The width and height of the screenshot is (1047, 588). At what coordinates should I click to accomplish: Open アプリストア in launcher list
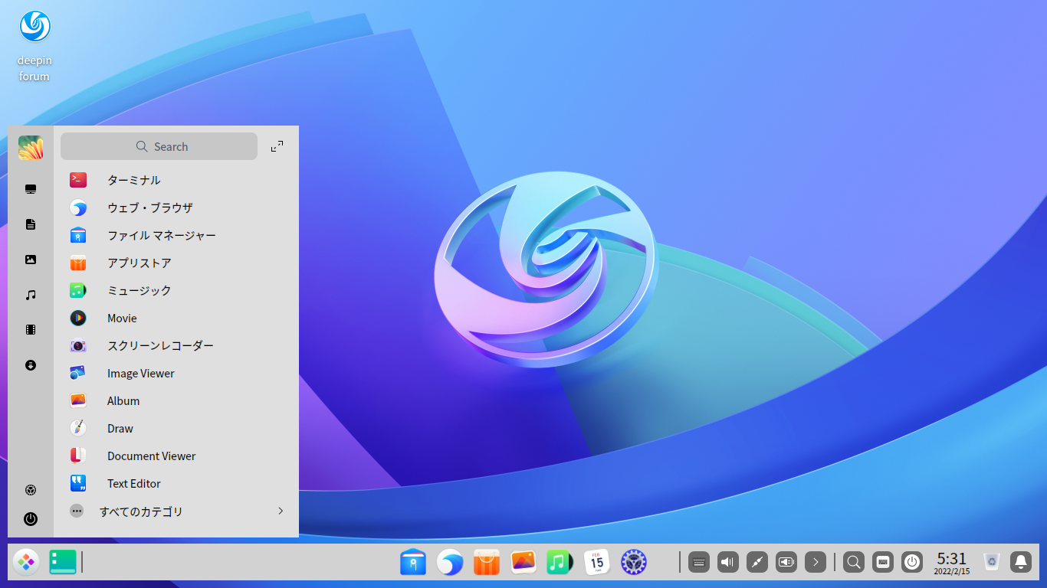click(176, 263)
